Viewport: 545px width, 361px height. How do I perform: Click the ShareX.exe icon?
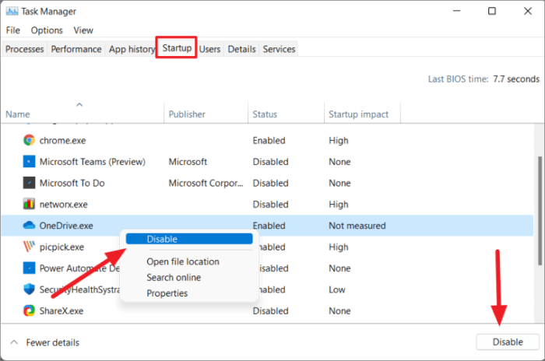tap(30, 310)
